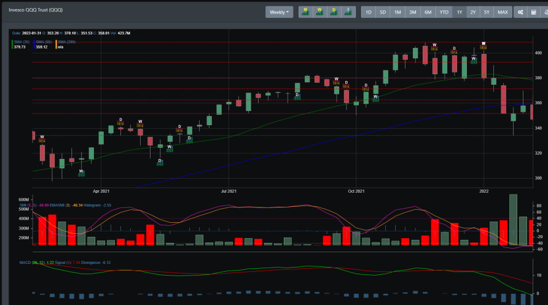548x305 pixels.
Task: Set range to 6M
Action: coord(428,12)
